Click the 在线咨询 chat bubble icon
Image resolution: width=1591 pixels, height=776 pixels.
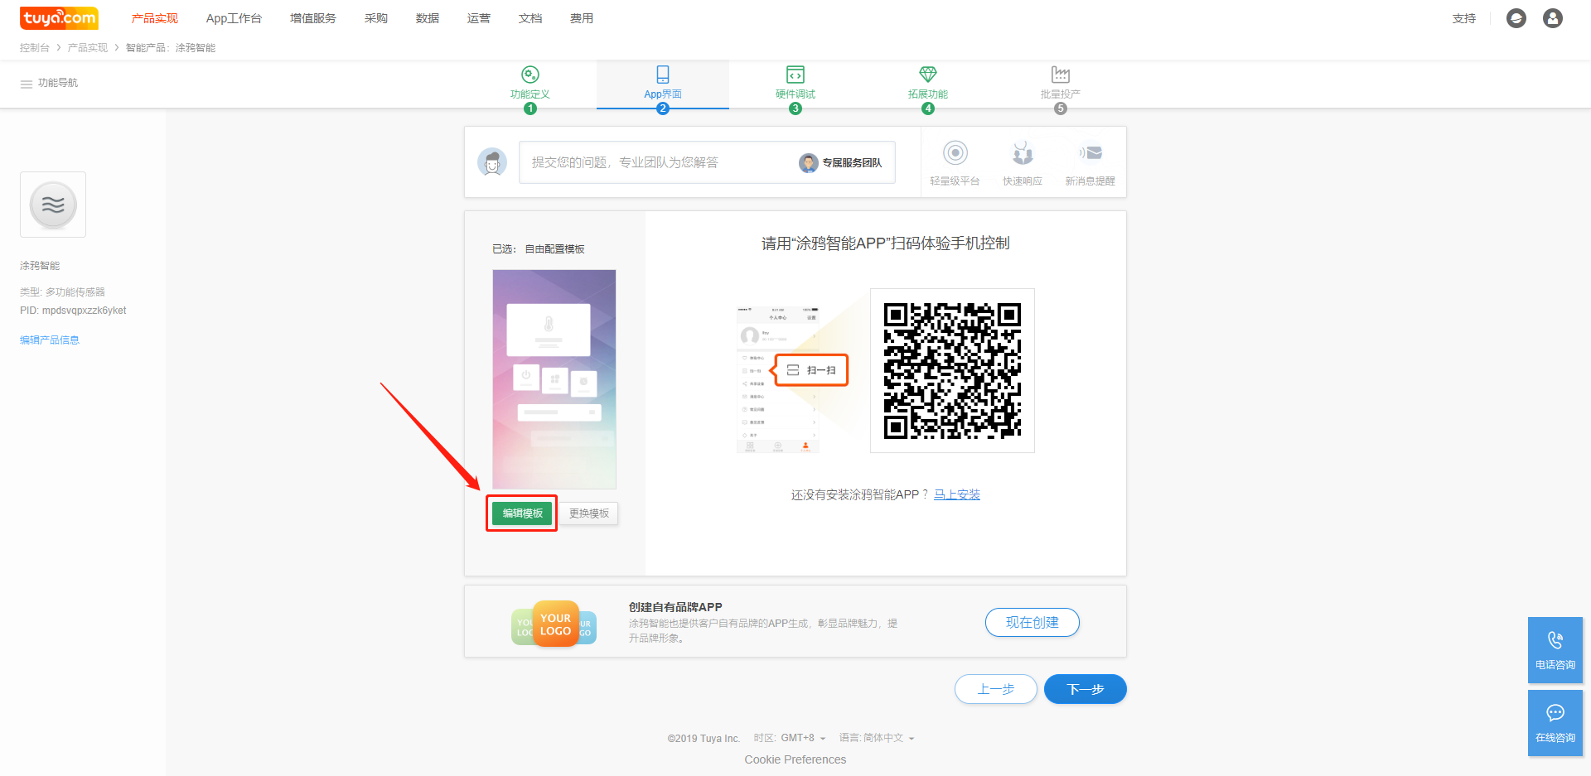(x=1555, y=713)
